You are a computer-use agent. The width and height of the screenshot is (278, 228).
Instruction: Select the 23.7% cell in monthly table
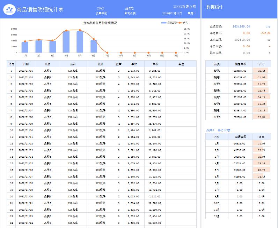[x=262, y=170]
